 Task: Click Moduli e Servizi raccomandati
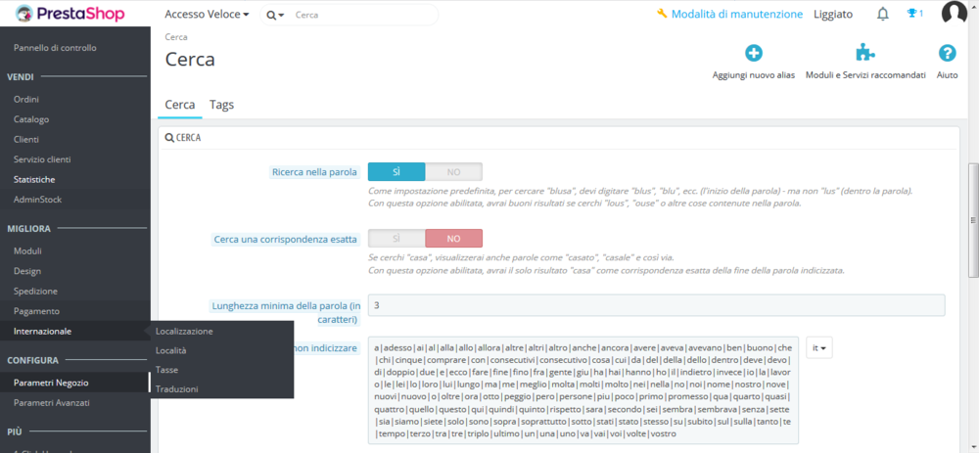coord(865,75)
